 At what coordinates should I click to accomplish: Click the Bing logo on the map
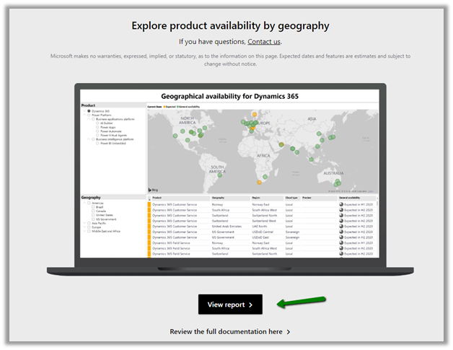(153, 189)
